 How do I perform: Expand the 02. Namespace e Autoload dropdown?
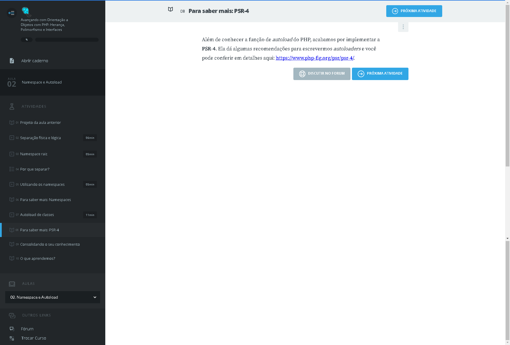click(52, 297)
